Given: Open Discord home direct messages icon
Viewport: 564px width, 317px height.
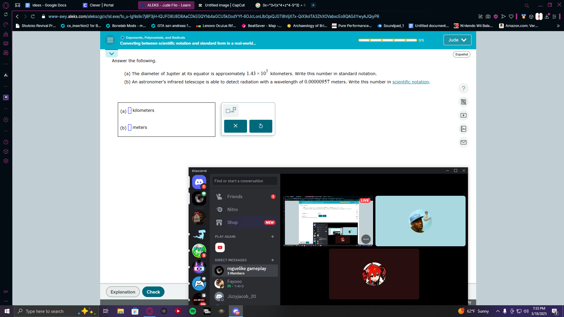Looking at the screenshot, I should click(x=199, y=182).
